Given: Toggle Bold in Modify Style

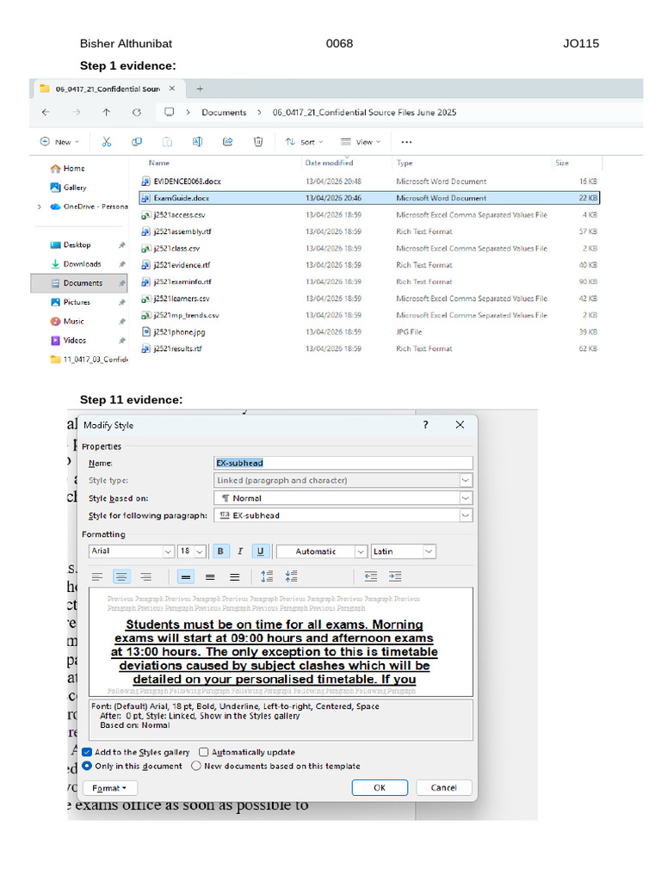Looking at the screenshot, I should click(220, 551).
